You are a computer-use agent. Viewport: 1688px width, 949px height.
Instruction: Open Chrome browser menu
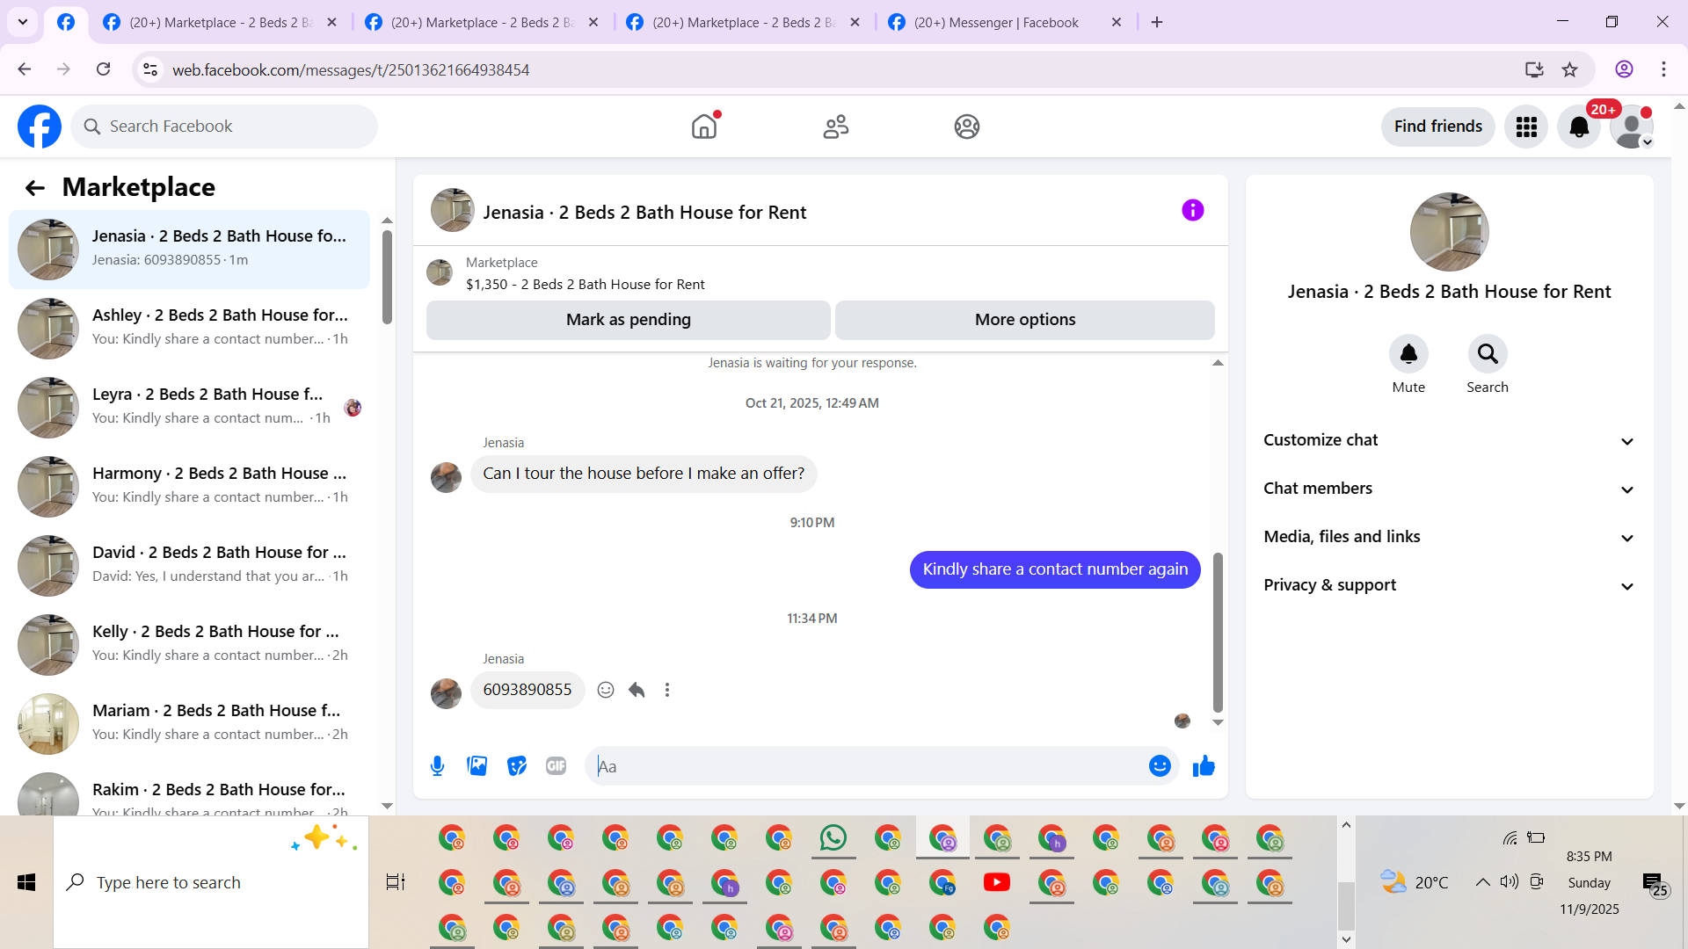tap(1663, 69)
